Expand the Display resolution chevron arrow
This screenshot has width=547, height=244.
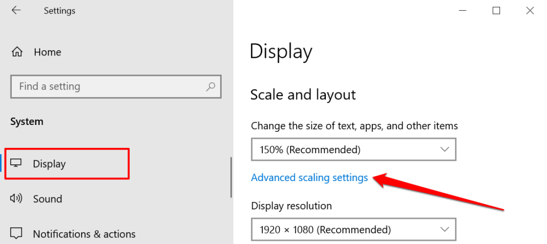pyautogui.click(x=444, y=230)
